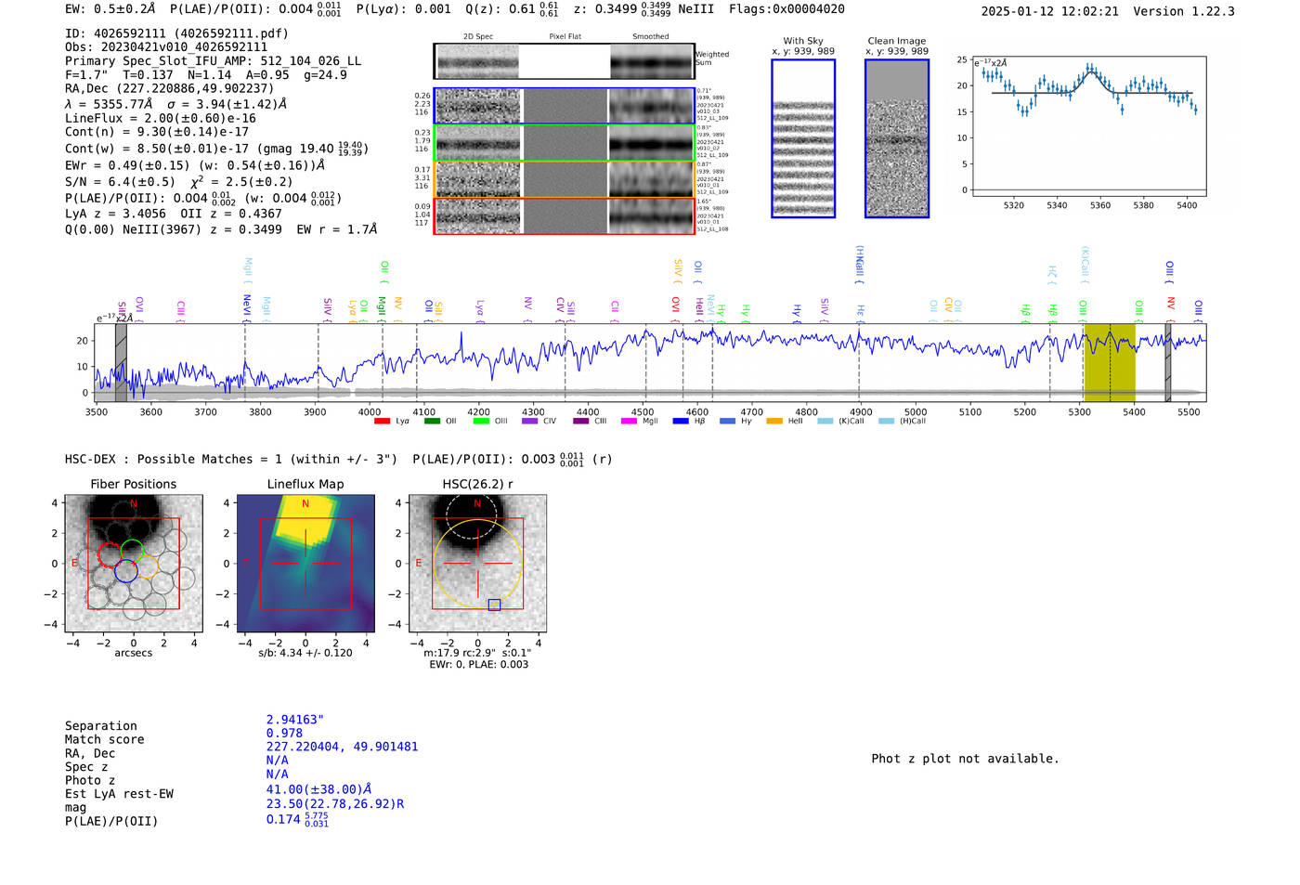Image resolution: width=1300 pixels, height=885 pixels.
Task: Open the Clean Image cutout
Action: (x=896, y=139)
